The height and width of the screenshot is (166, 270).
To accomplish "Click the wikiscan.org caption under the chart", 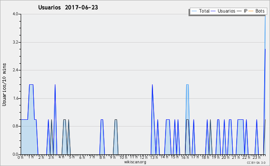I will coord(135,162).
